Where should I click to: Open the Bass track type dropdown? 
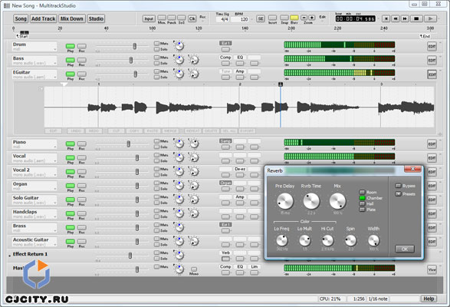point(54,64)
